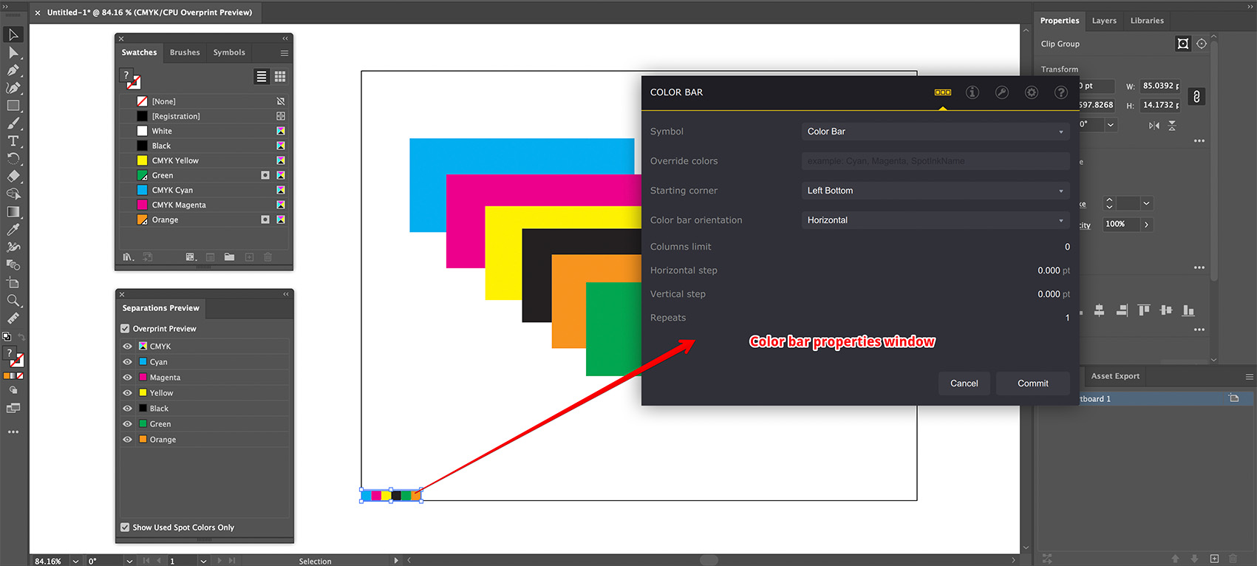Click Flip Vertical icon in Transform

point(1172,126)
